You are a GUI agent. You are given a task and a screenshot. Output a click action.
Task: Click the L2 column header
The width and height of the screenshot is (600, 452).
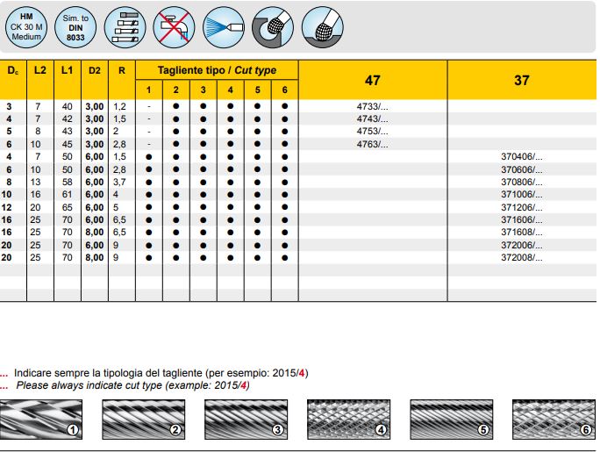point(39,68)
